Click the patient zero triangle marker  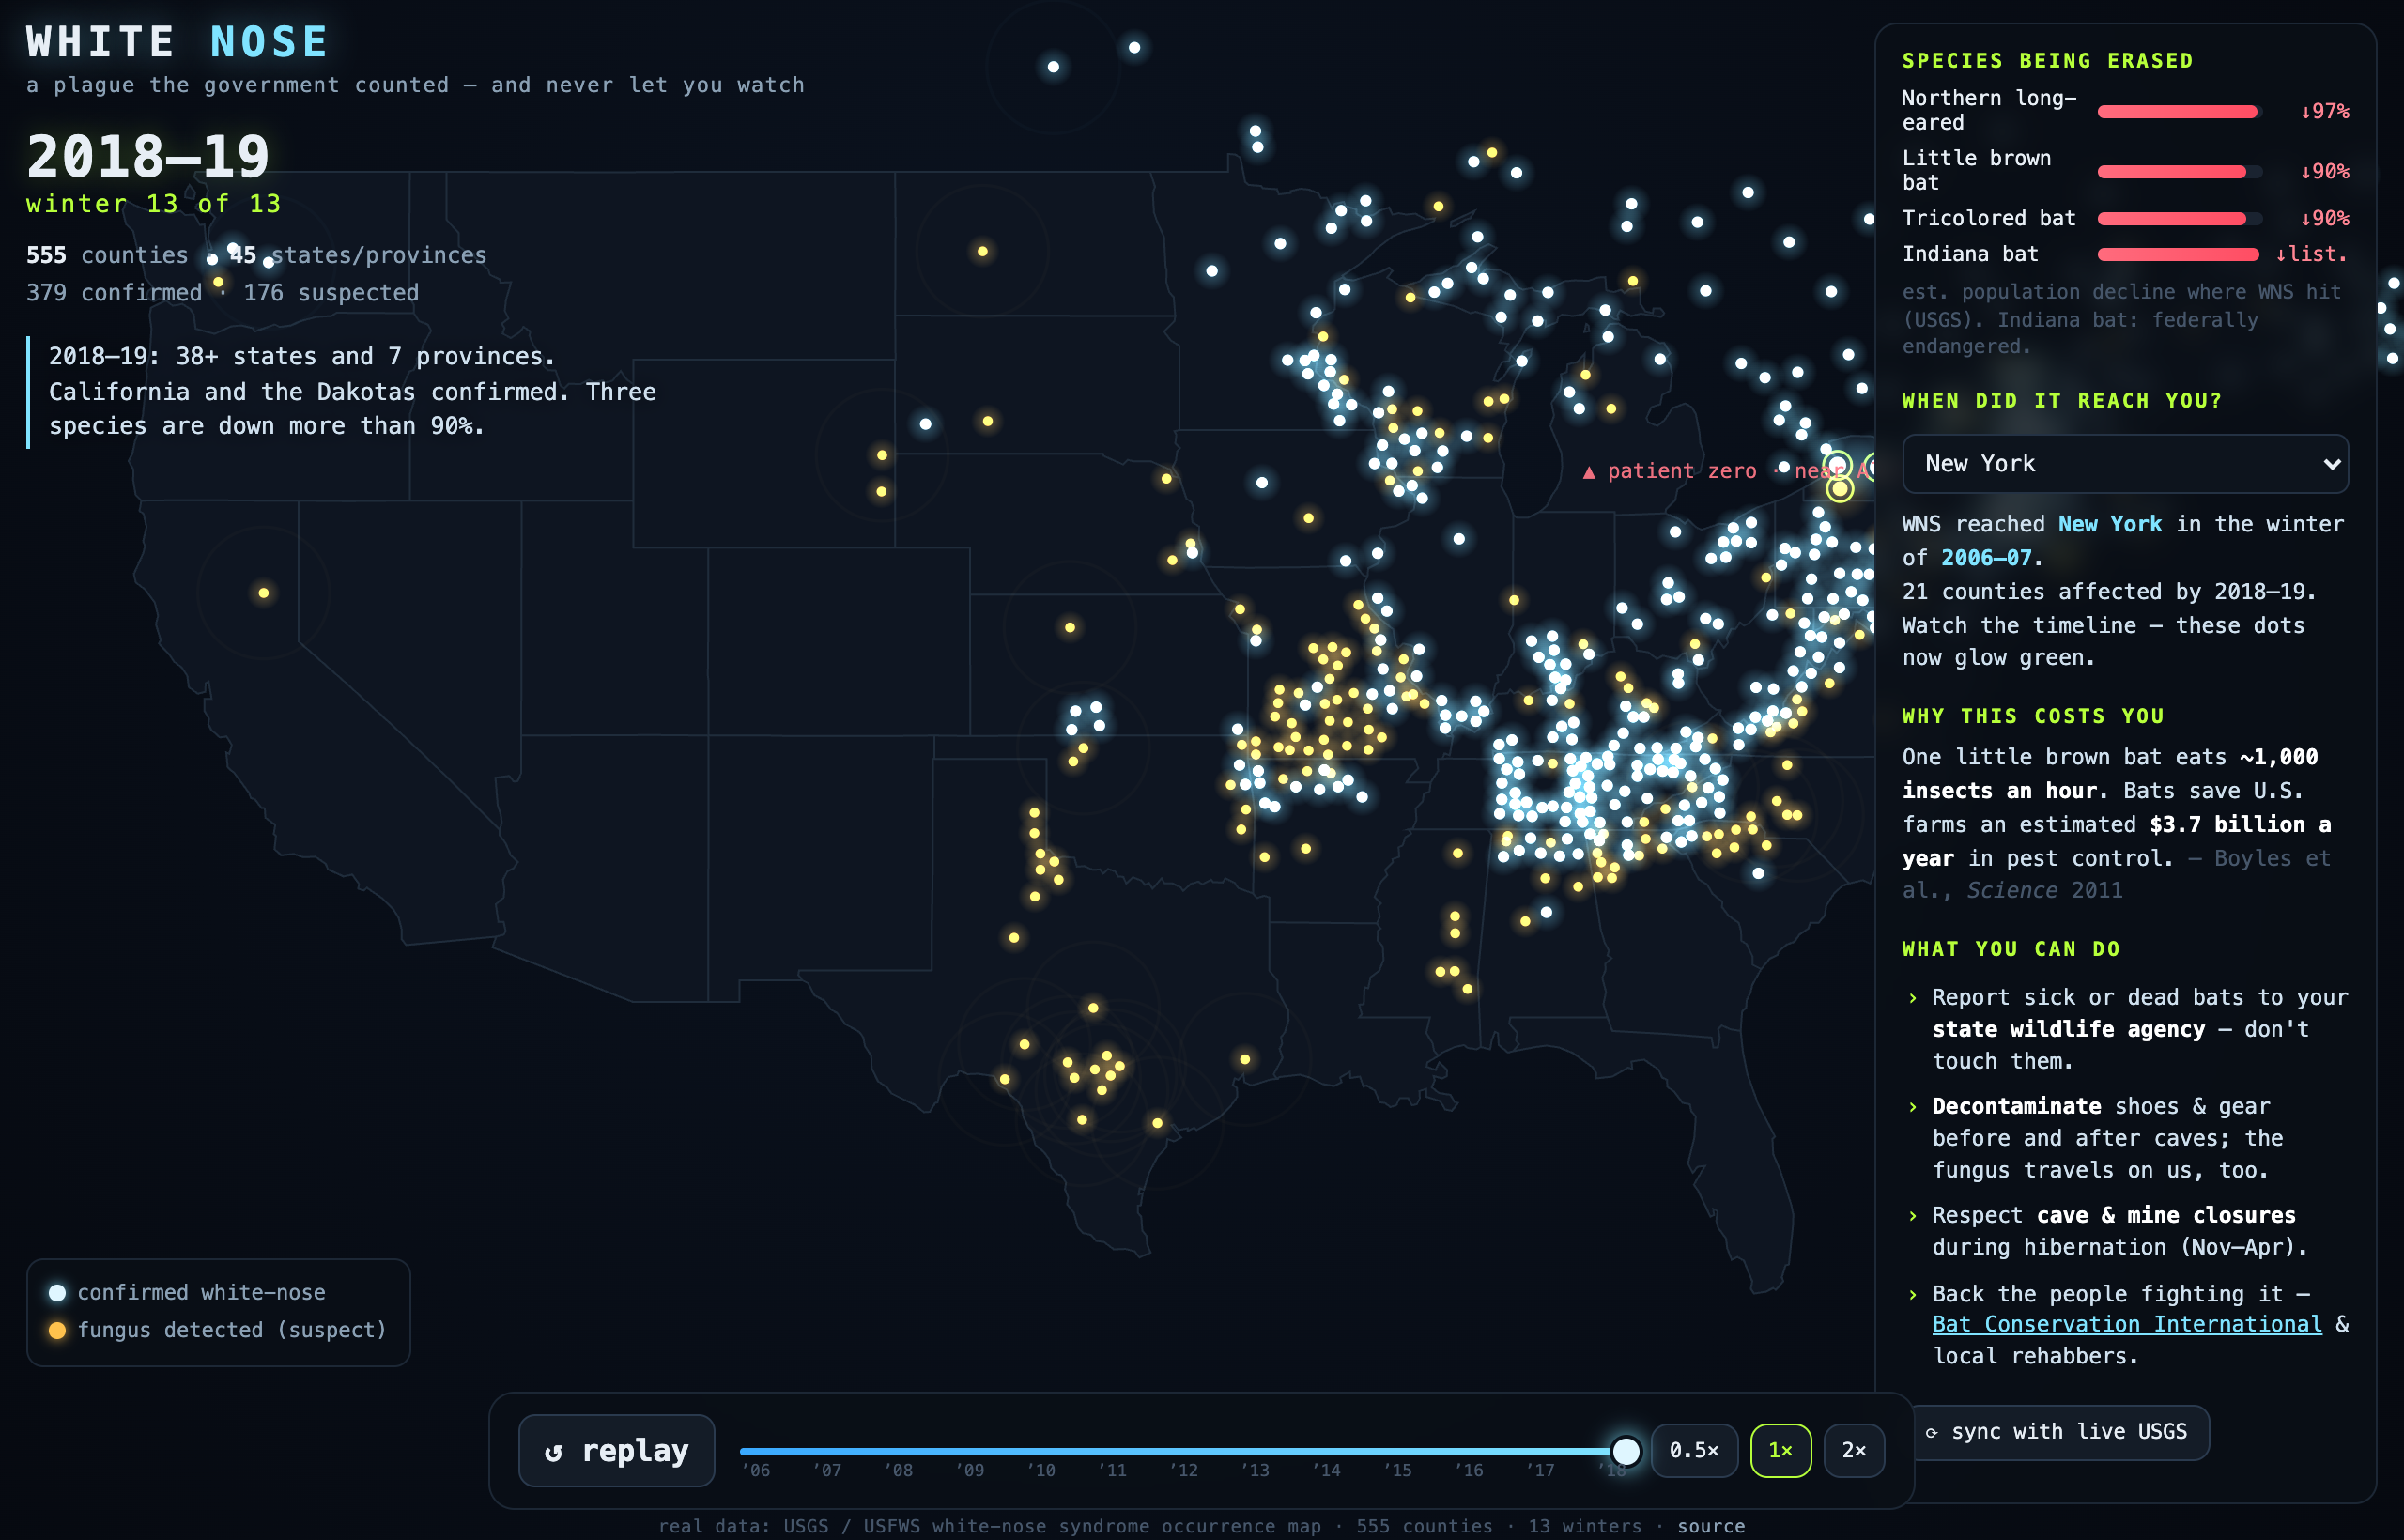[x=1589, y=472]
